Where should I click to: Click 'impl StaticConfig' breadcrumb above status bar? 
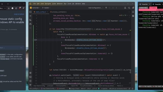[39, 86]
